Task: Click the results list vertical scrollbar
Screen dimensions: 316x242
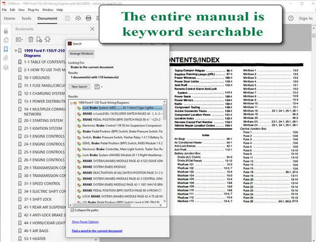Action: click(164, 112)
